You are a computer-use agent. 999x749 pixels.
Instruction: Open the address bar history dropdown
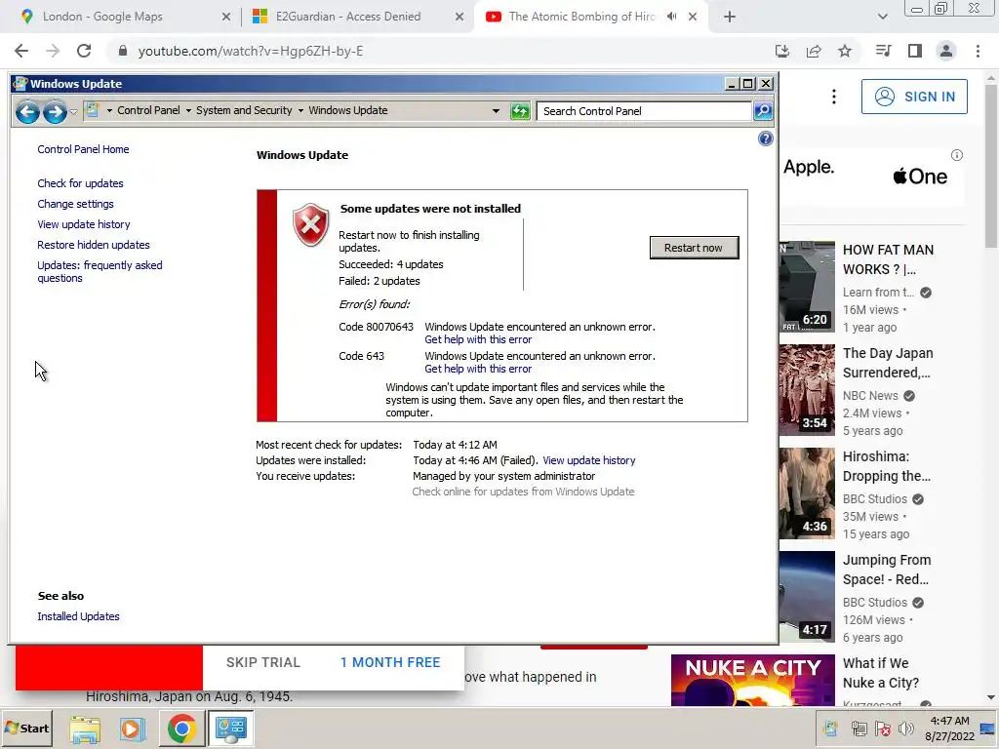coord(496,111)
